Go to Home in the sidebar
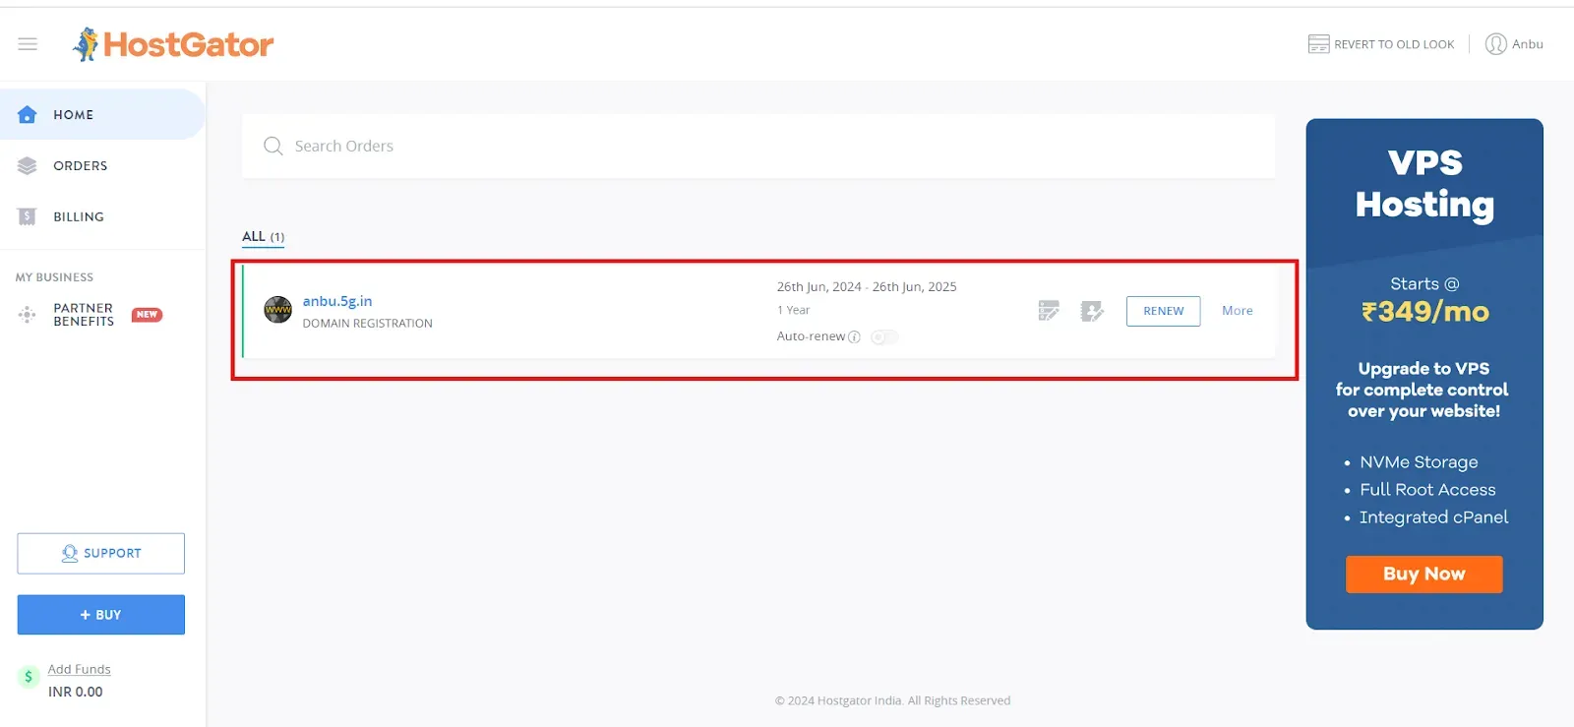This screenshot has height=727, width=1574. click(102, 114)
